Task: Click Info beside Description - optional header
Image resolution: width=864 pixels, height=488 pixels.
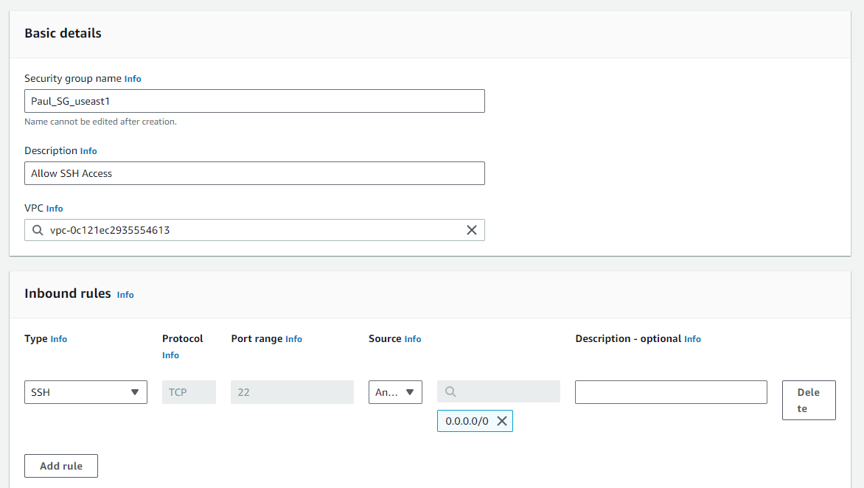Action: coord(692,339)
